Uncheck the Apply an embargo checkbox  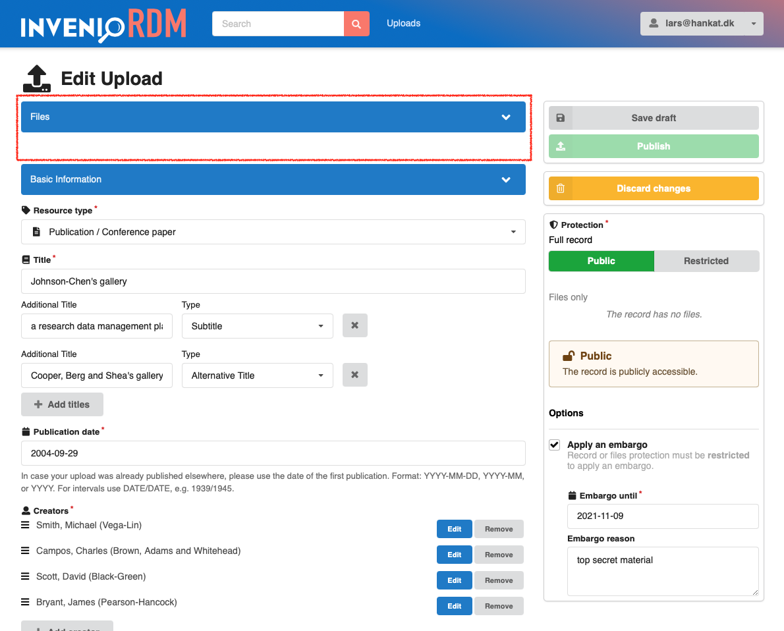pos(554,445)
